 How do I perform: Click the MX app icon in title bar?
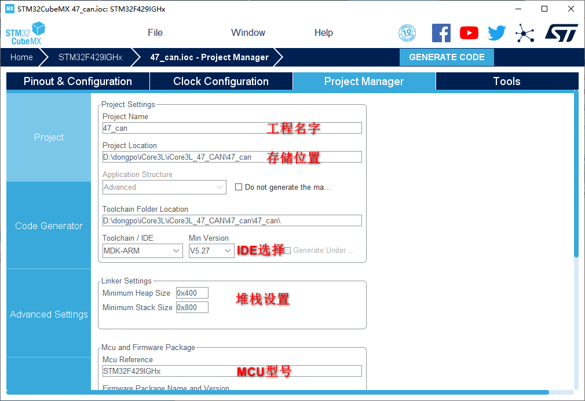pyautogui.click(x=9, y=9)
